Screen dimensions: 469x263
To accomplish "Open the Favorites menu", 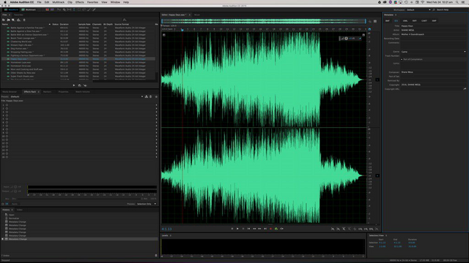I will pos(92,2).
